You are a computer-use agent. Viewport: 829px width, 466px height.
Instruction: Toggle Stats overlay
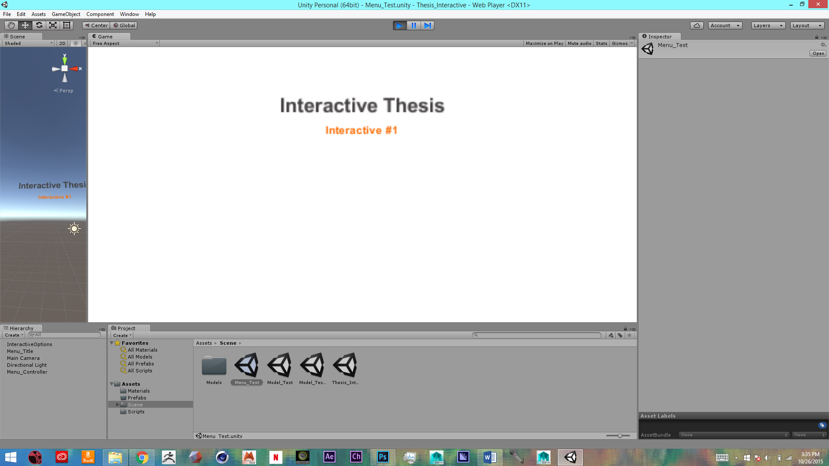point(601,44)
